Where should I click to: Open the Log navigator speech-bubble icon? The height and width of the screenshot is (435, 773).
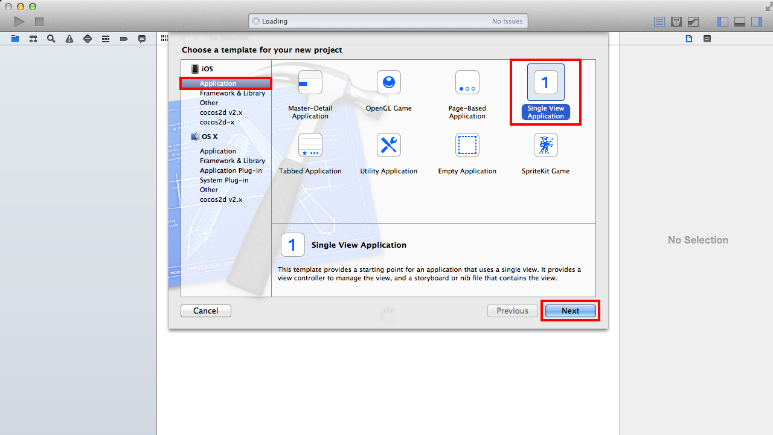point(142,39)
